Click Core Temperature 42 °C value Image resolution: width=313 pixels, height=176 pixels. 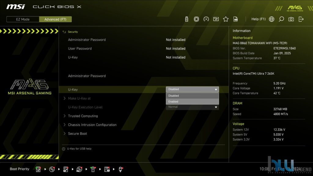click(277, 93)
